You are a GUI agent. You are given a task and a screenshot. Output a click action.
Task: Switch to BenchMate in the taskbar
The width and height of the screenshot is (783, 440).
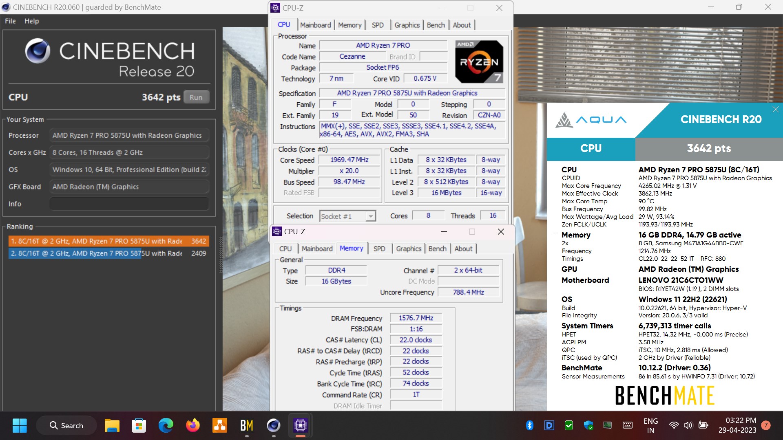pyautogui.click(x=247, y=425)
